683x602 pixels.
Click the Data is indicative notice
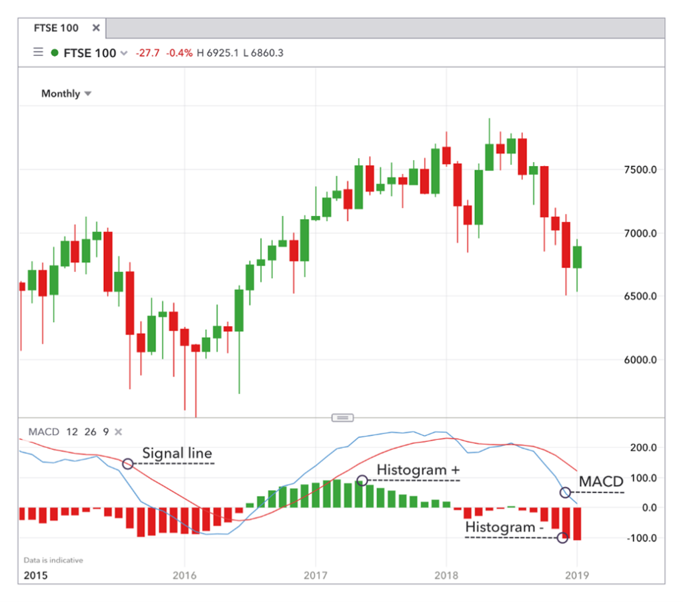pos(53,560)
